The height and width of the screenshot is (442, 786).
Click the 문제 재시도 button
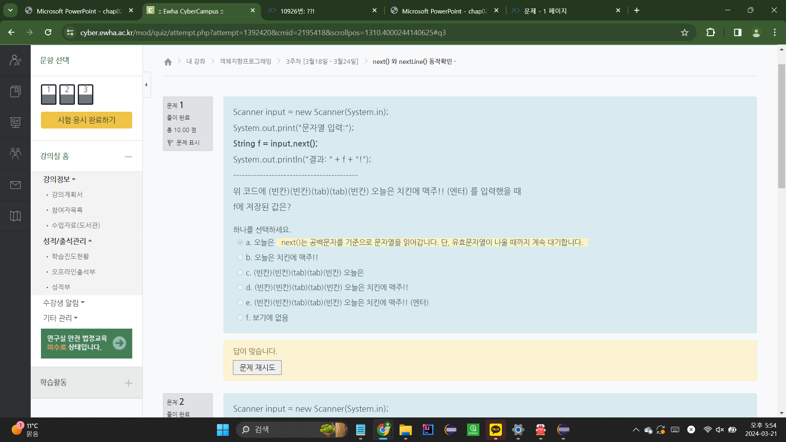pos(257,368)
